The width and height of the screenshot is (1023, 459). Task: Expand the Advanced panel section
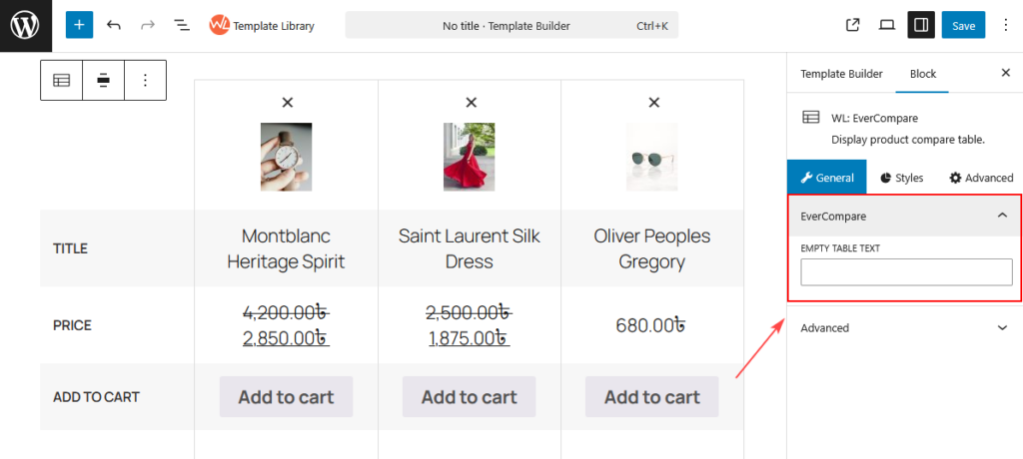coord(904,328)
